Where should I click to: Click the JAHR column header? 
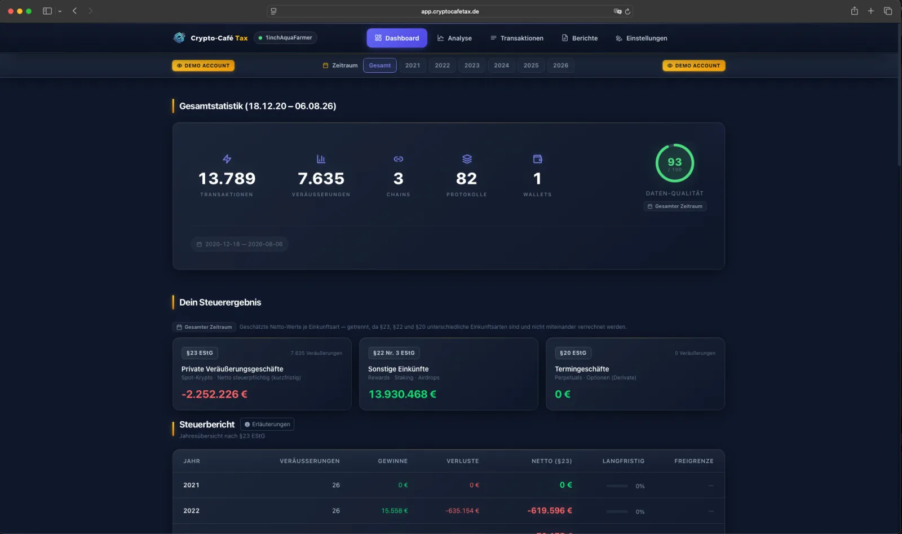tap(192, 461)
